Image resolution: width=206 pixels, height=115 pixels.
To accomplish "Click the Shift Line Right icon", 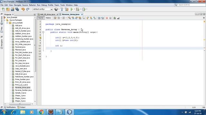I will click(x=102, y=18).
